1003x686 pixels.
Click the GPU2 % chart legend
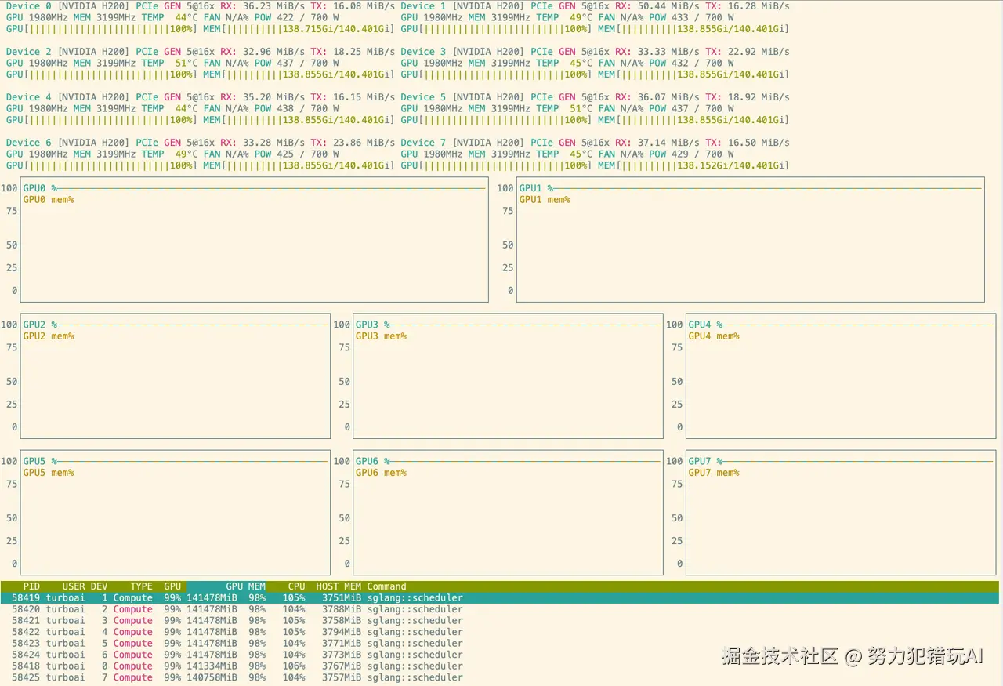pos(40,325)
